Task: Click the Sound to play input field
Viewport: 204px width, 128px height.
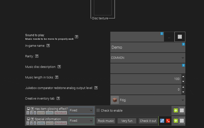Action: [137, 37]
